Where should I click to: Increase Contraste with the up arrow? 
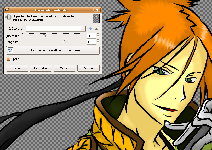[x=98, y=40]
